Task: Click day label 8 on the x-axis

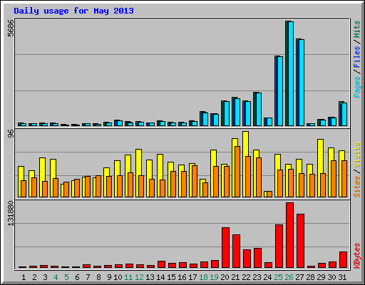Action: click(98, 277)
